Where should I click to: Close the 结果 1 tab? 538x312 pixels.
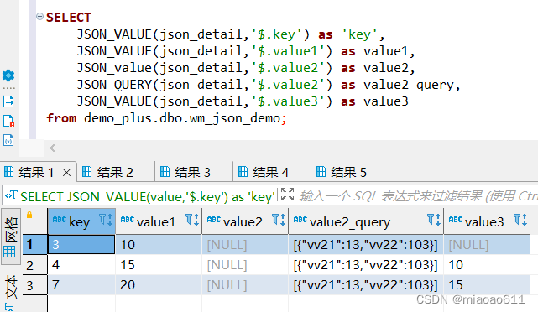67,173
